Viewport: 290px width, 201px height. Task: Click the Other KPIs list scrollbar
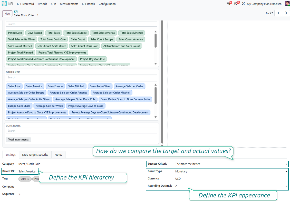pyautogui.click(x=156, y=96)
